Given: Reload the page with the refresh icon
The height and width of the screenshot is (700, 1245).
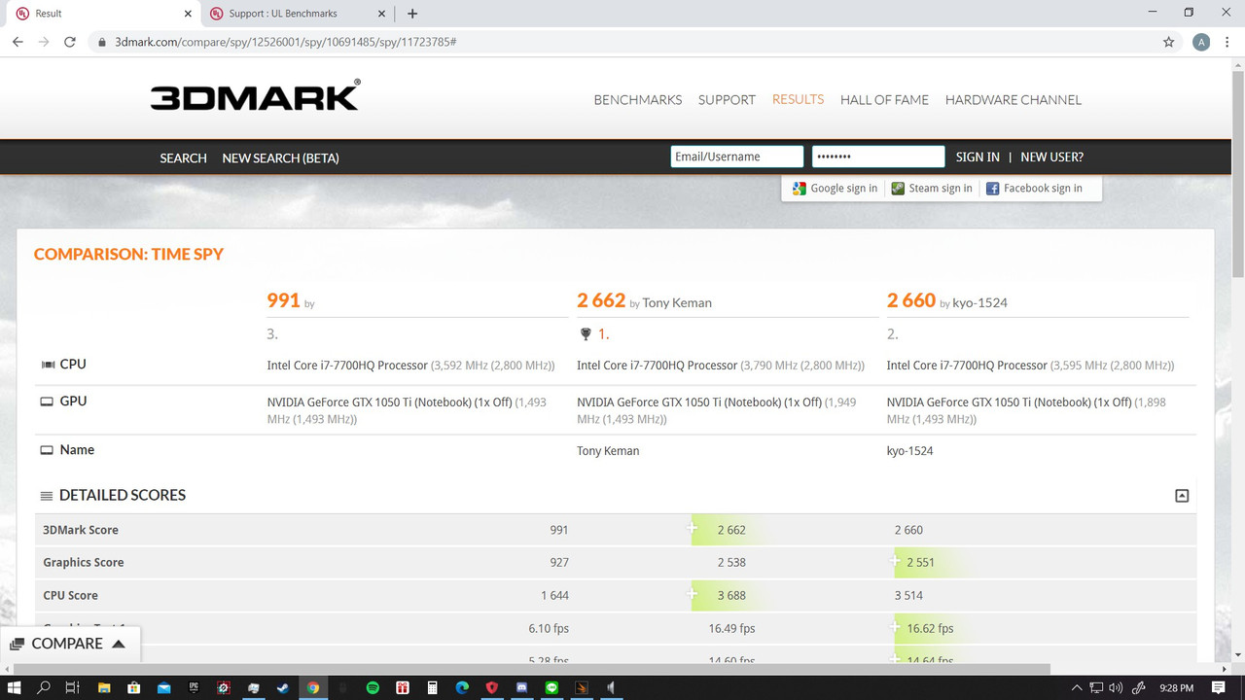Looking at the screenshot, I should click(70, 42).
